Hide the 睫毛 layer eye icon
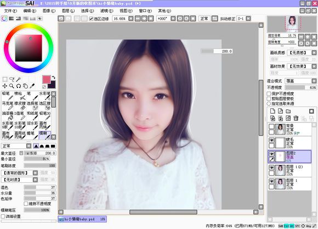Viewport: 318px width, 229px height. click(271, 140)
